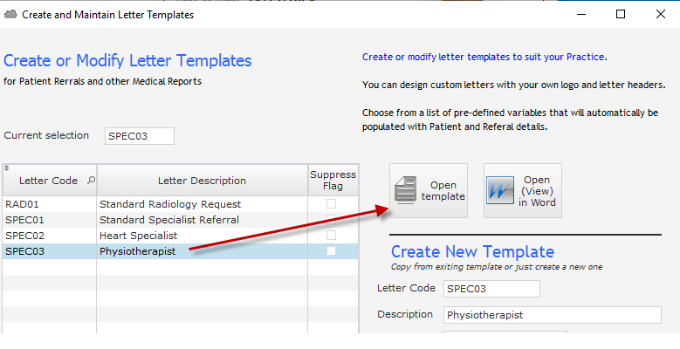Click the Description field containing Physiotherapist
The width and height of the screenshot is (680, 349).
(x=553, y=315)
